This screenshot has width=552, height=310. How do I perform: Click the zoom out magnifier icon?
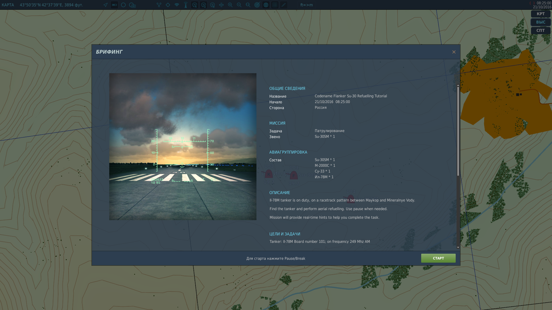239,5
